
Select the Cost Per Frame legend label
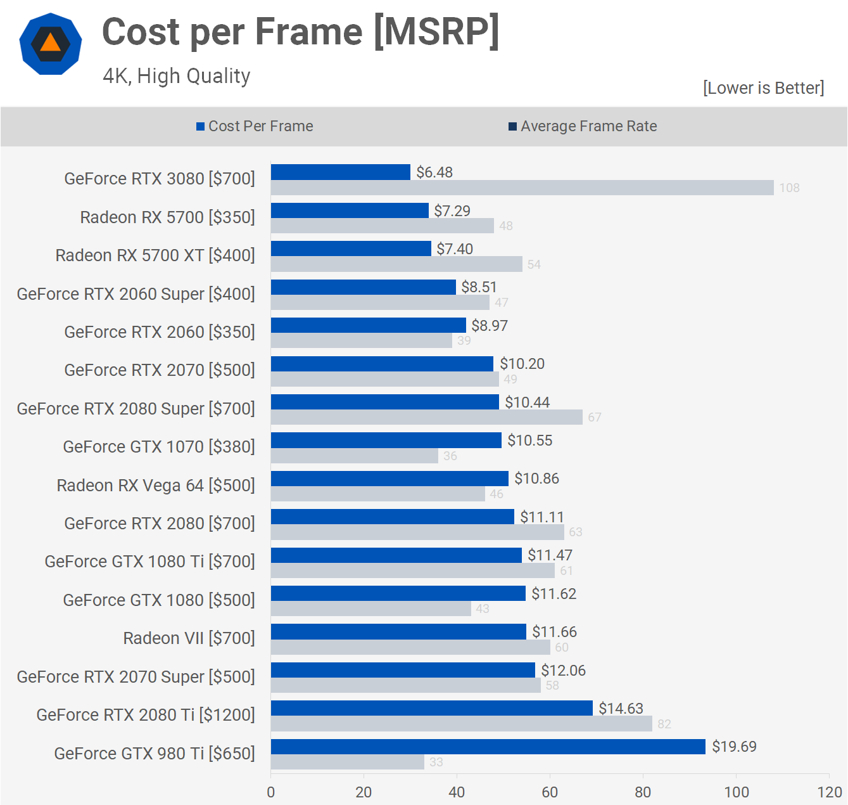[x=260, y=126]
